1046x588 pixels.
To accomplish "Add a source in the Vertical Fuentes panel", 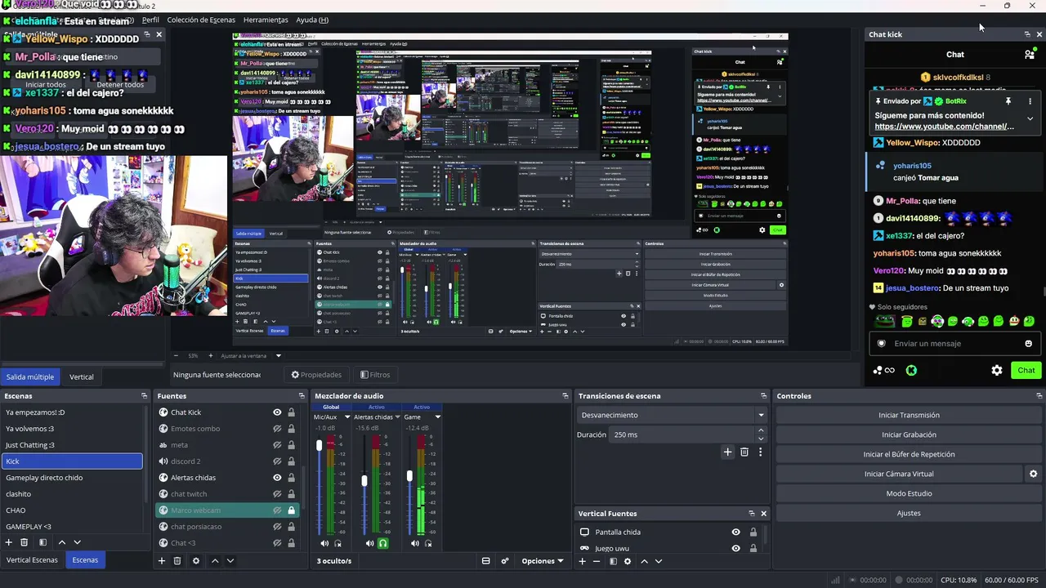I will 583,561.
